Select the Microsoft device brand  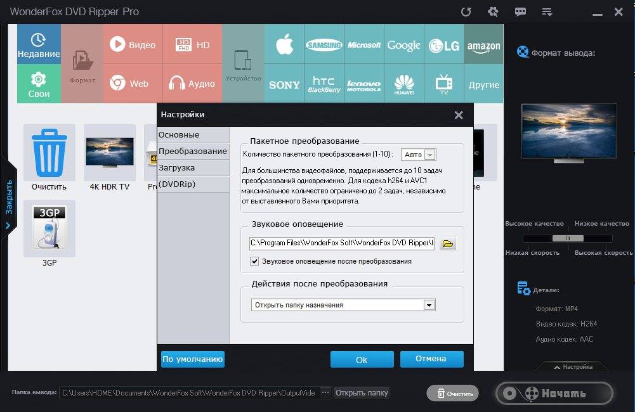(x=364, y=44)
